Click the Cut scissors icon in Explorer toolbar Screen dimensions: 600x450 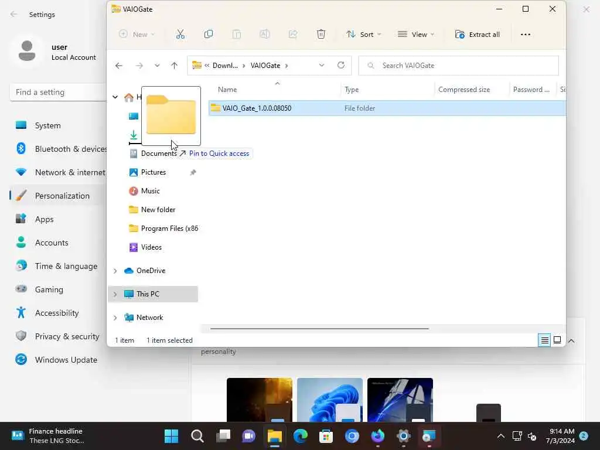(x=180, y=35)
